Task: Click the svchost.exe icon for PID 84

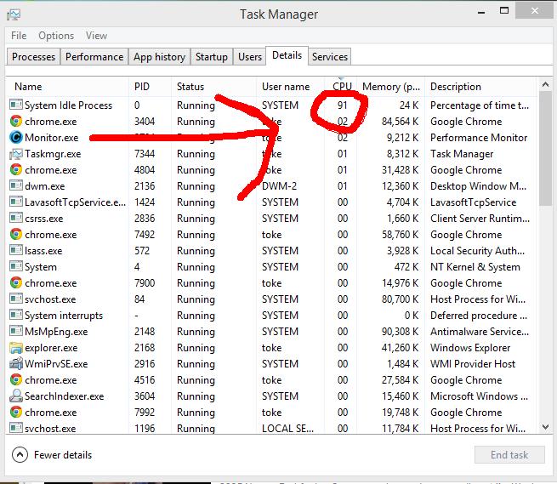Action: (x=16, y=299)
